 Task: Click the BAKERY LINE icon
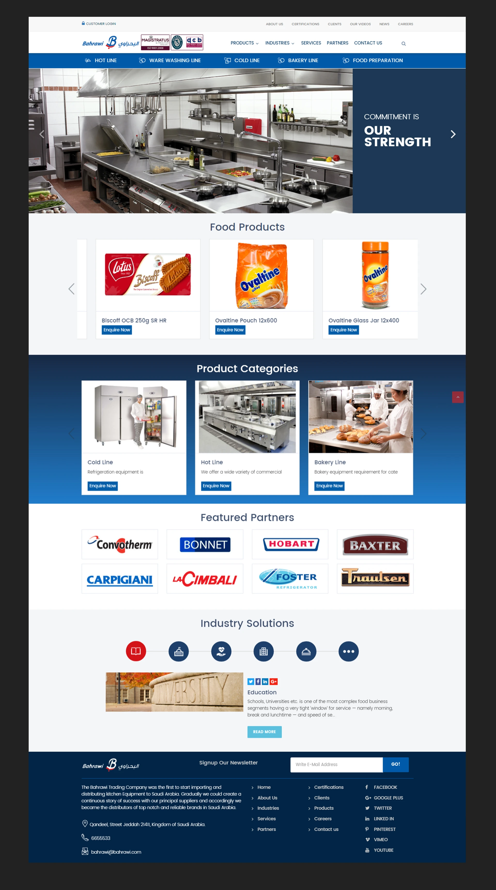click(x=280, y=60)
